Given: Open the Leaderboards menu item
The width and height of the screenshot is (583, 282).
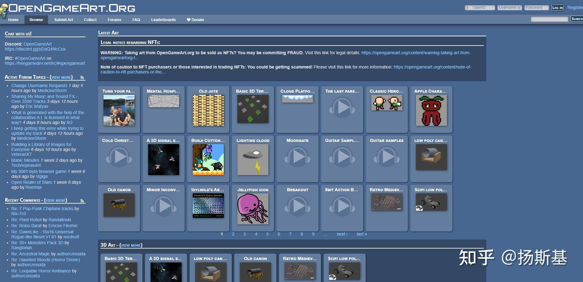Looking at the screenshot, I should [163, 20].
